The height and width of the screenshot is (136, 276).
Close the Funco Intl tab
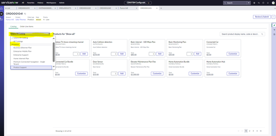(x=137, y=8)
